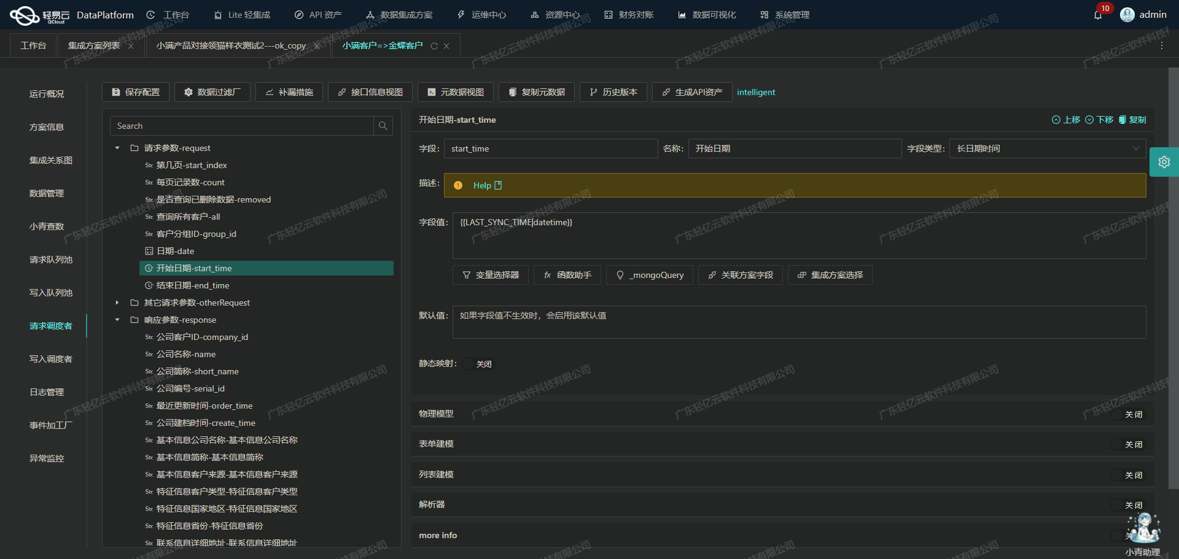Viewport: 1179px width, 559px height.
Task: Switch to the 工作台 page tab
Action: click(33, 46)
